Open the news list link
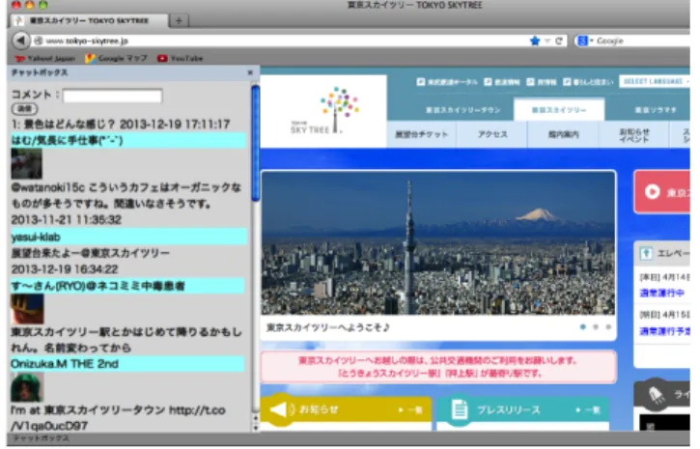 pyautogui.click(x=411, y=409)
